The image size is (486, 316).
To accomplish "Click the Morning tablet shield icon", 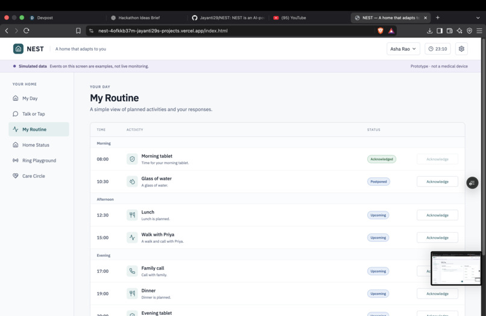I will (132, 159).
